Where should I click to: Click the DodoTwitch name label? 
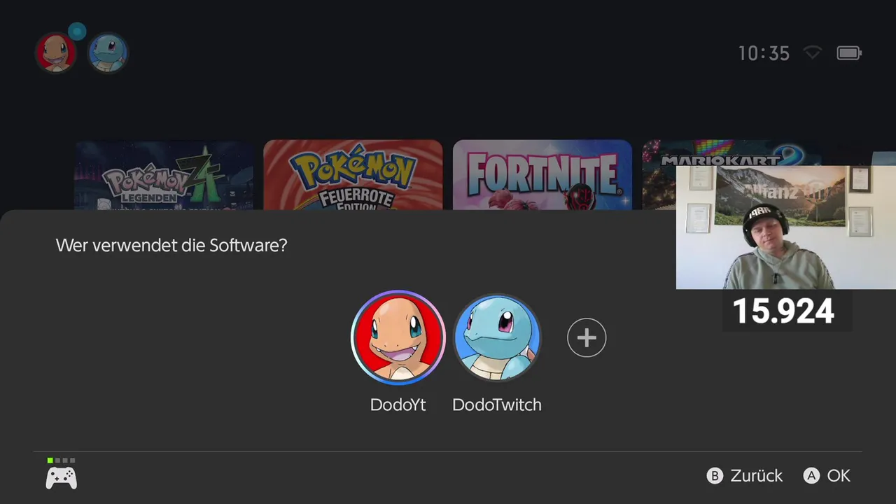497,405
